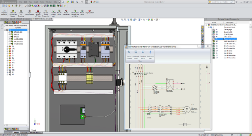This screenshot has height=136, width=252.
Task: Select the 01 Cover page document
Action: [224, 30]
